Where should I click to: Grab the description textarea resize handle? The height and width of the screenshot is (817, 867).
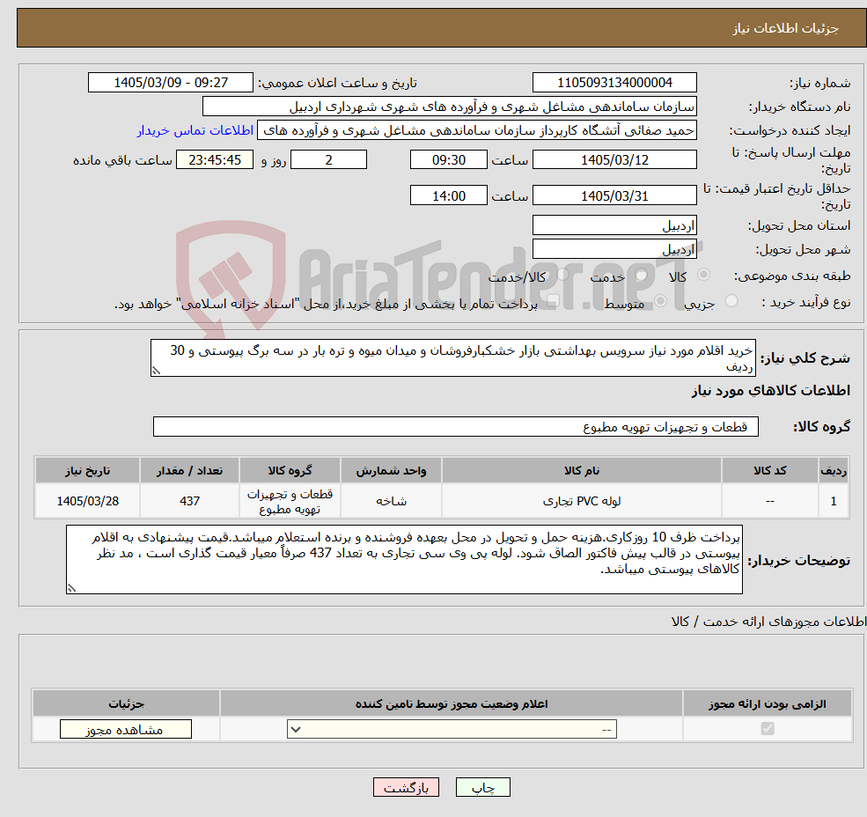pos(156,372)
